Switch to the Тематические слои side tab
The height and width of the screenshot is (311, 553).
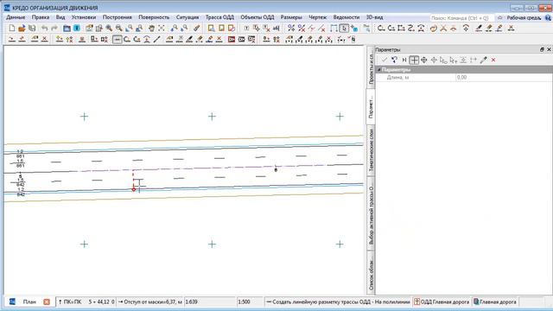click(371, 149)
